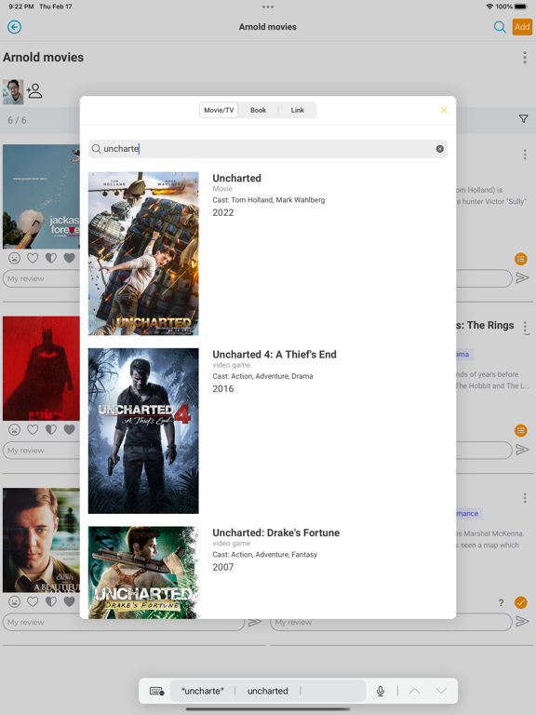Open three-dot menu on bottom-right romance card
The height and width of the screenshot is (715, 536).
tap(525, 498)
